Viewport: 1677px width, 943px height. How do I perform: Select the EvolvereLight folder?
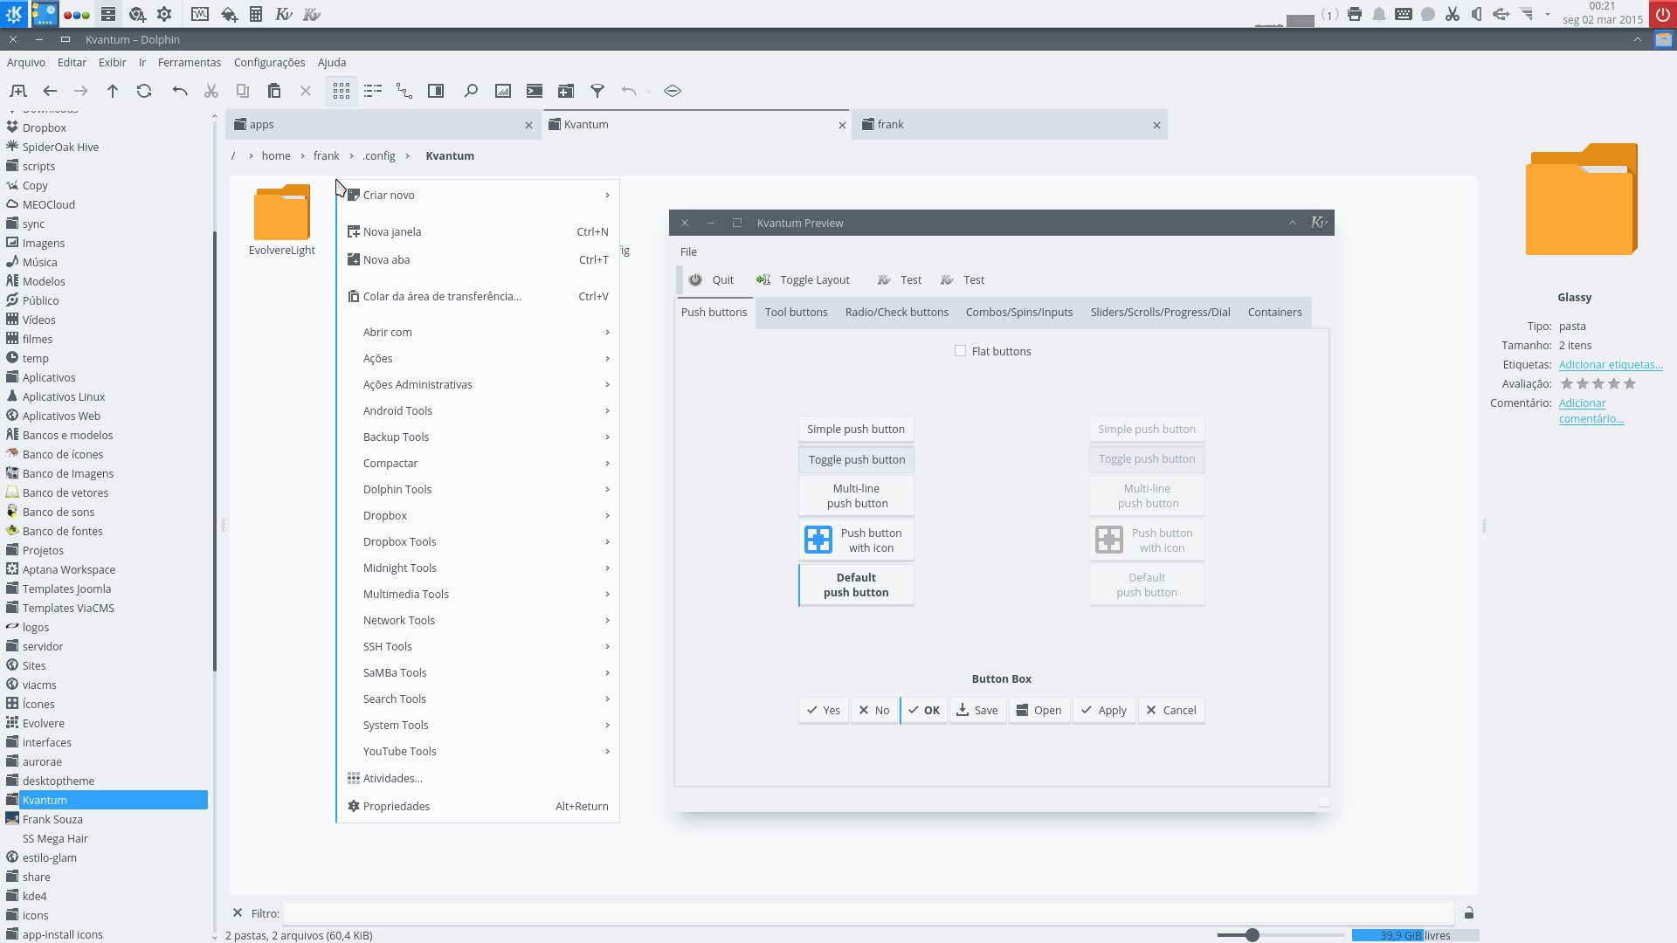pyautogui.click(x=282, y=219)
